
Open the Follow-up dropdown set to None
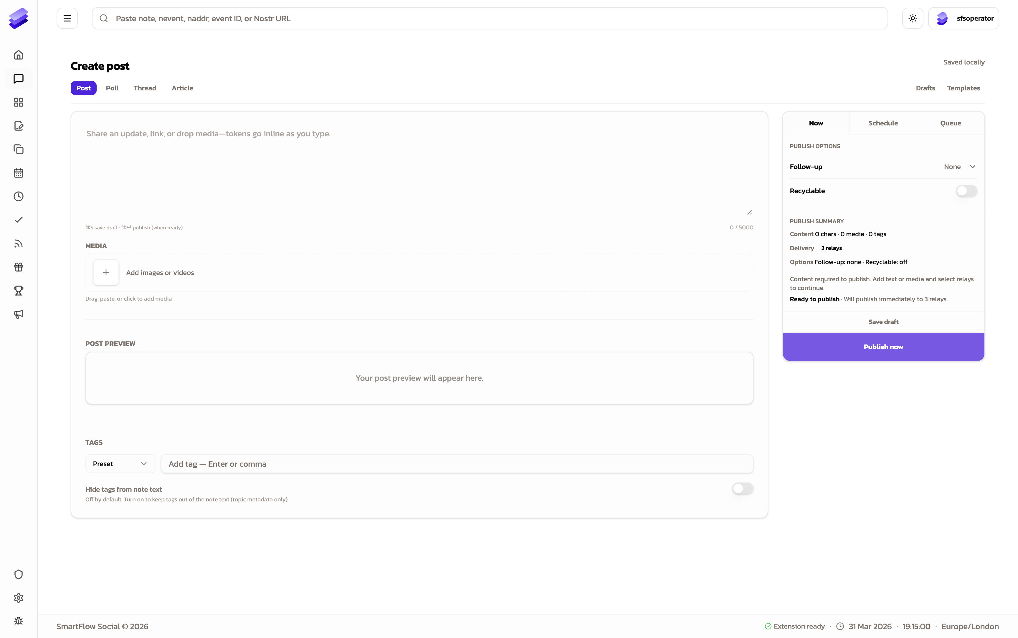click(959, 166)
